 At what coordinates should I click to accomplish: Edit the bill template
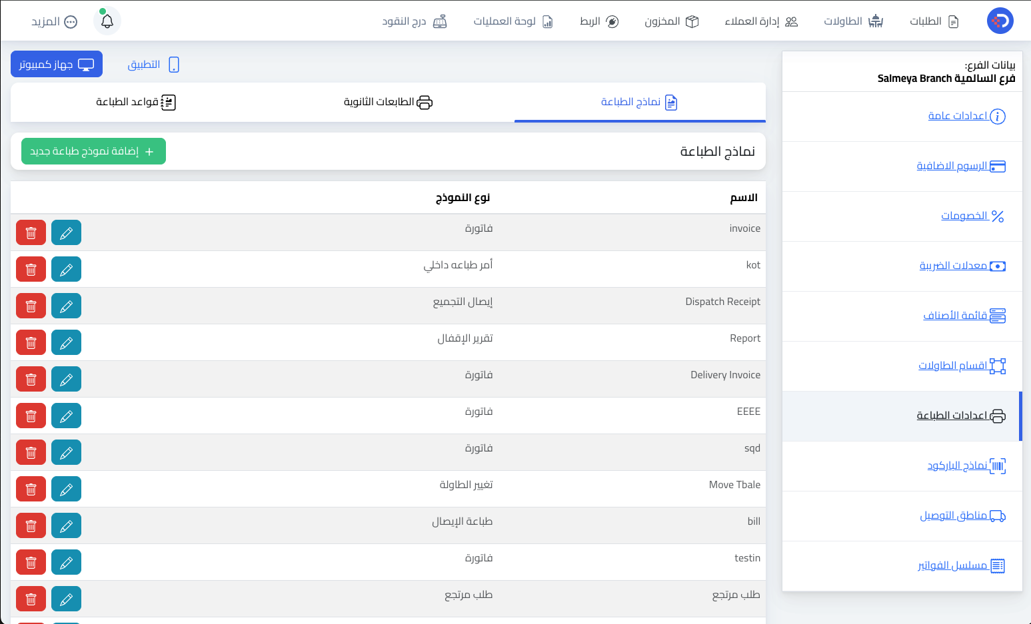click(x=66, y=525)
